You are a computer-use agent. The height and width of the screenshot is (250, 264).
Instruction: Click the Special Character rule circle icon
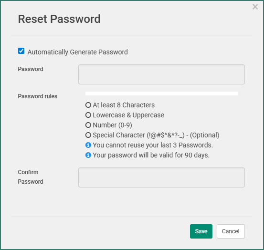click(x=88, y=135)
